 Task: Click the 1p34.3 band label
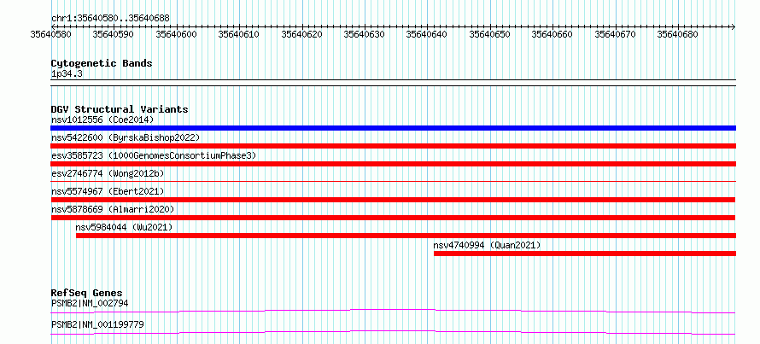coord(65,73)
